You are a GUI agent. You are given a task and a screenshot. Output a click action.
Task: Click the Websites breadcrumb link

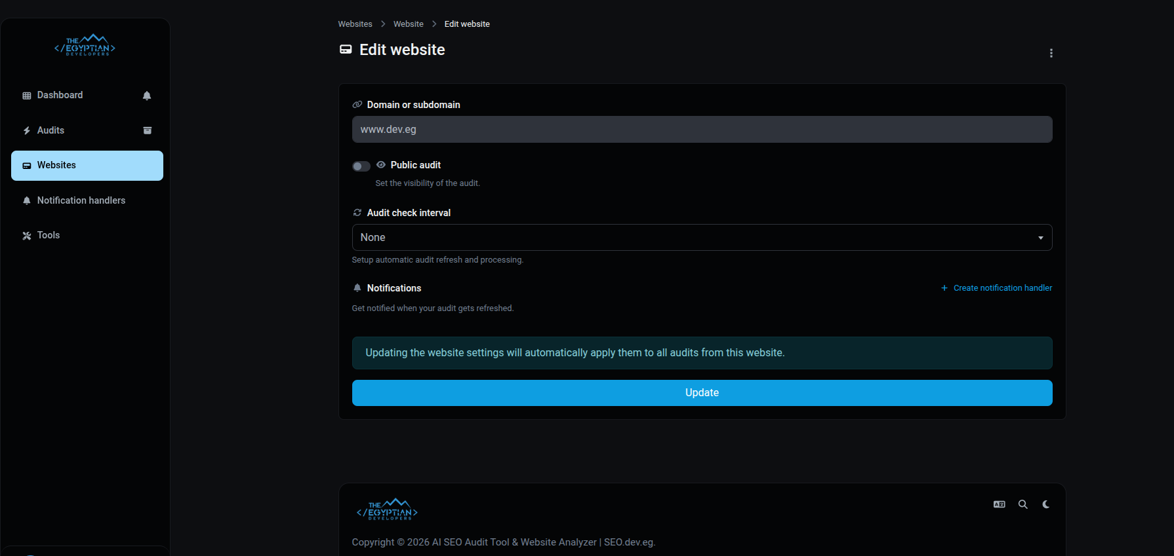click(355, 24)
